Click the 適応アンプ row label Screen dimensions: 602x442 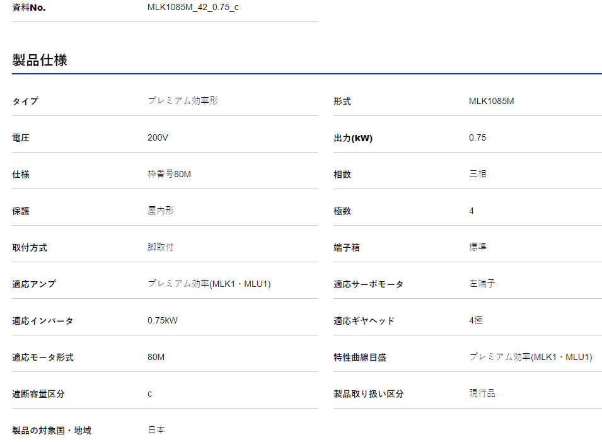point(34,284)
